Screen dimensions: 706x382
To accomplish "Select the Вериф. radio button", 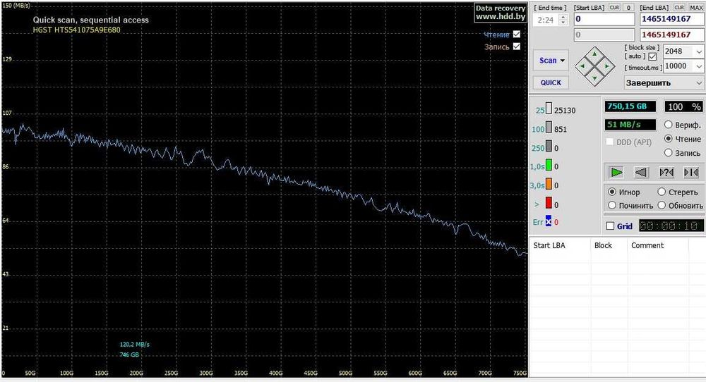I will click(x=668, y=125).
